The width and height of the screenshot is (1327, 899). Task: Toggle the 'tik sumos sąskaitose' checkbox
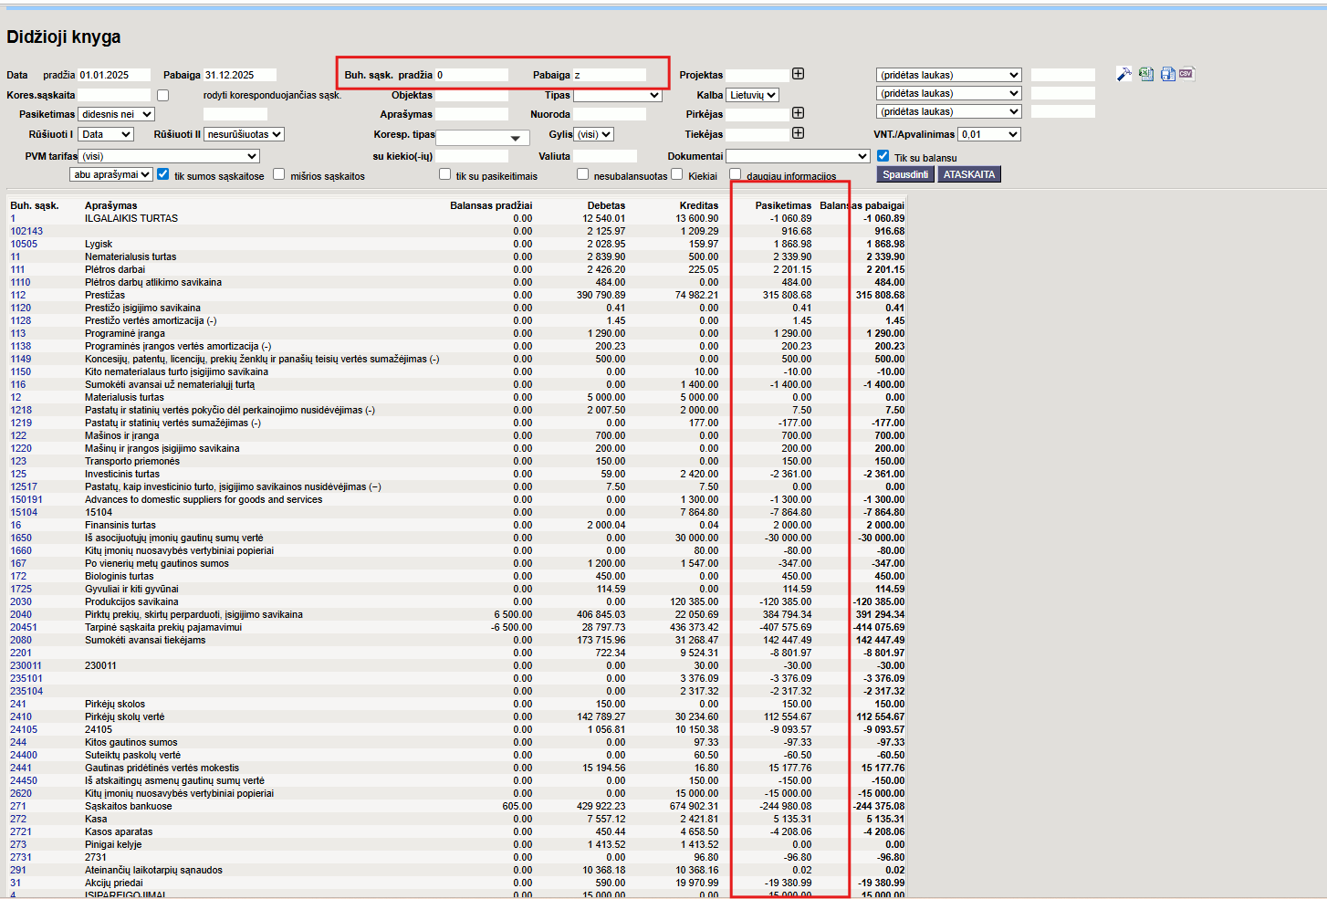(163, 174)
